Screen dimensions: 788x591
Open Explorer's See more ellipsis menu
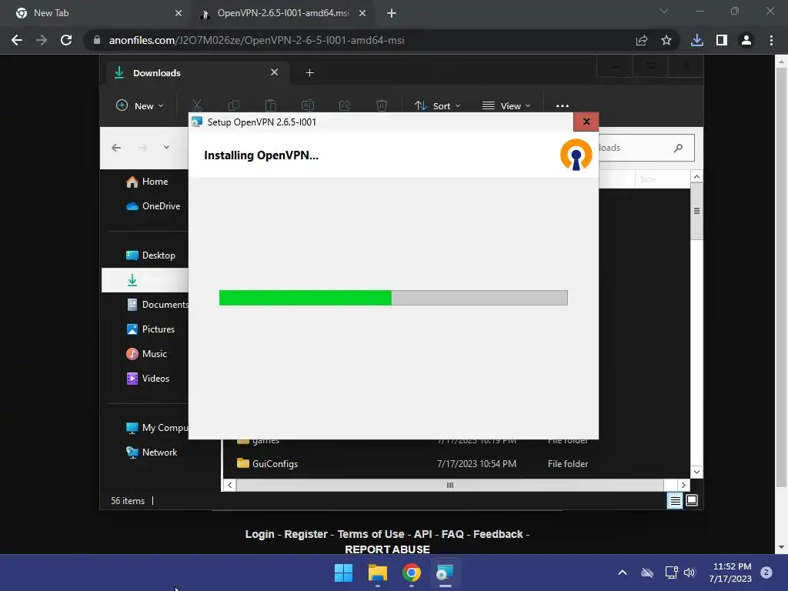coord(563,105)
